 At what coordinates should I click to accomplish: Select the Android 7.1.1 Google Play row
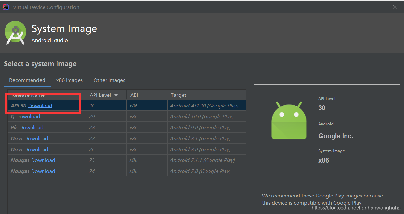pyautogui.click(x=201, y=160)
